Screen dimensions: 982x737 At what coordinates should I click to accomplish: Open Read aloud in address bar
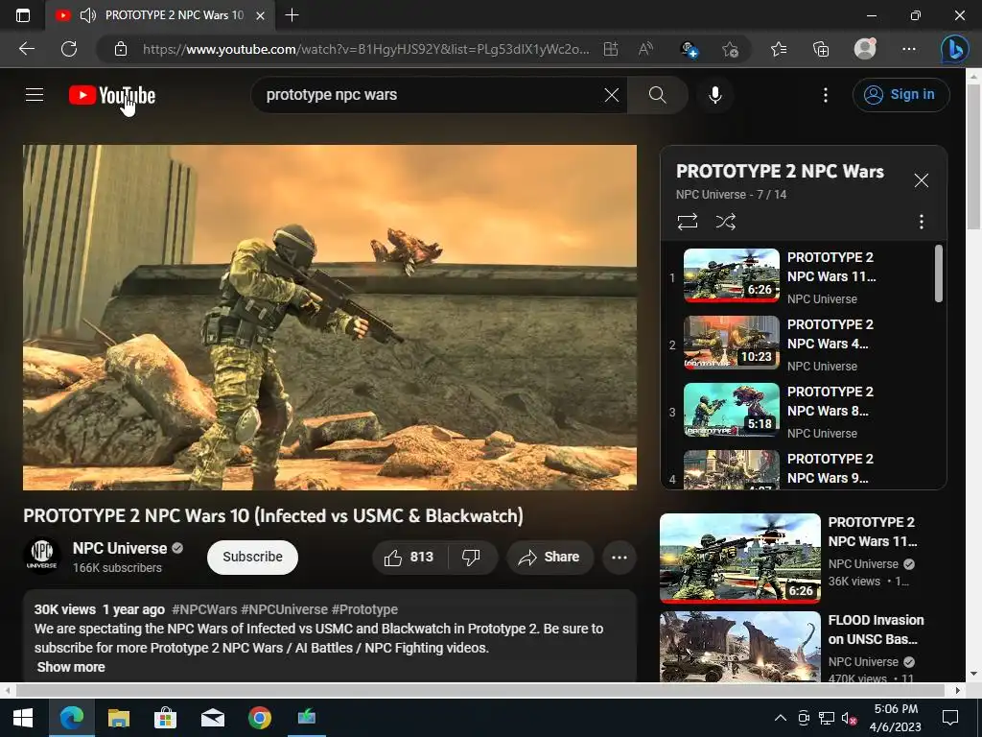(645, 49)
